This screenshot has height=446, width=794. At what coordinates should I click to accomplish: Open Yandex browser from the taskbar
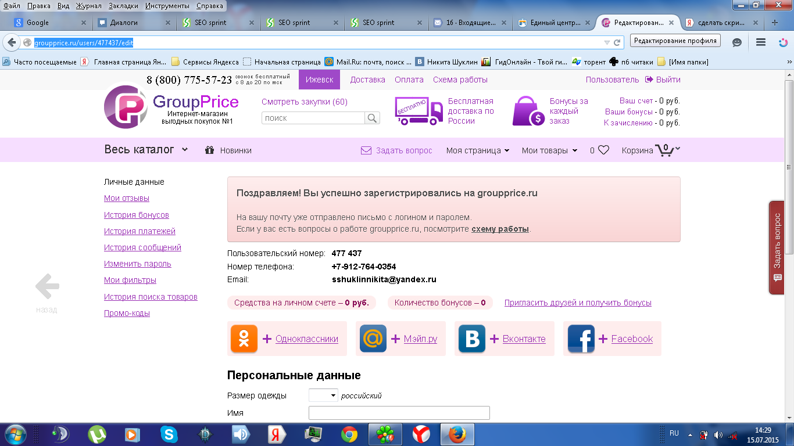(421, 434)
